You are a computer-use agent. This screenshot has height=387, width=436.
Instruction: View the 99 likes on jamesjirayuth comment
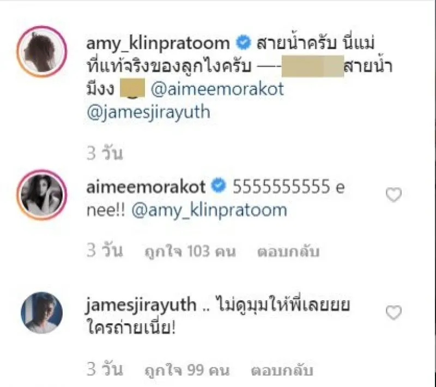187,370
